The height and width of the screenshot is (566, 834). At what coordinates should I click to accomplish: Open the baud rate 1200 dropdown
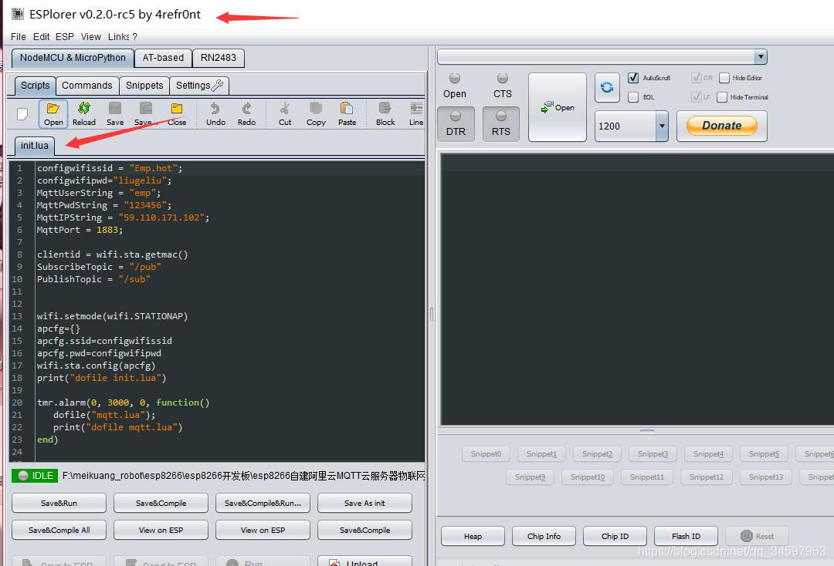[662, 126]
